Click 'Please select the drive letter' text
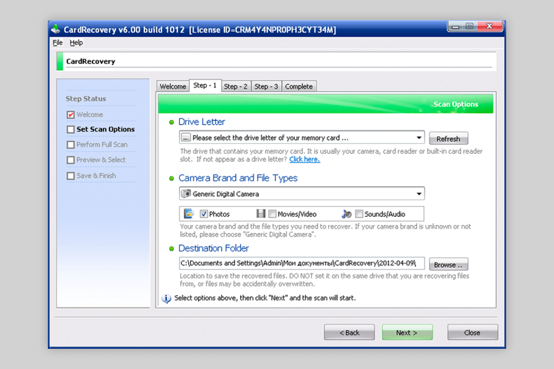The image size is (554, 369). [271, 138]
